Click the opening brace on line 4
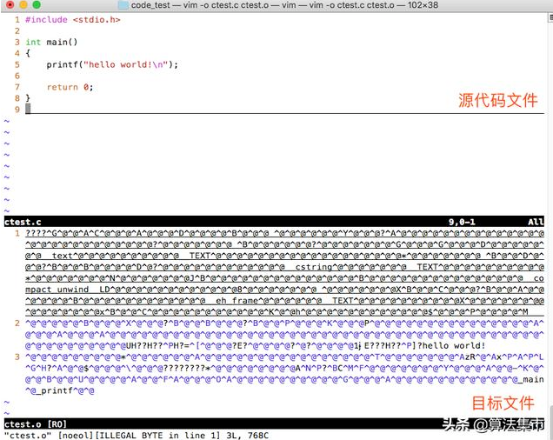 click(28, 53)
